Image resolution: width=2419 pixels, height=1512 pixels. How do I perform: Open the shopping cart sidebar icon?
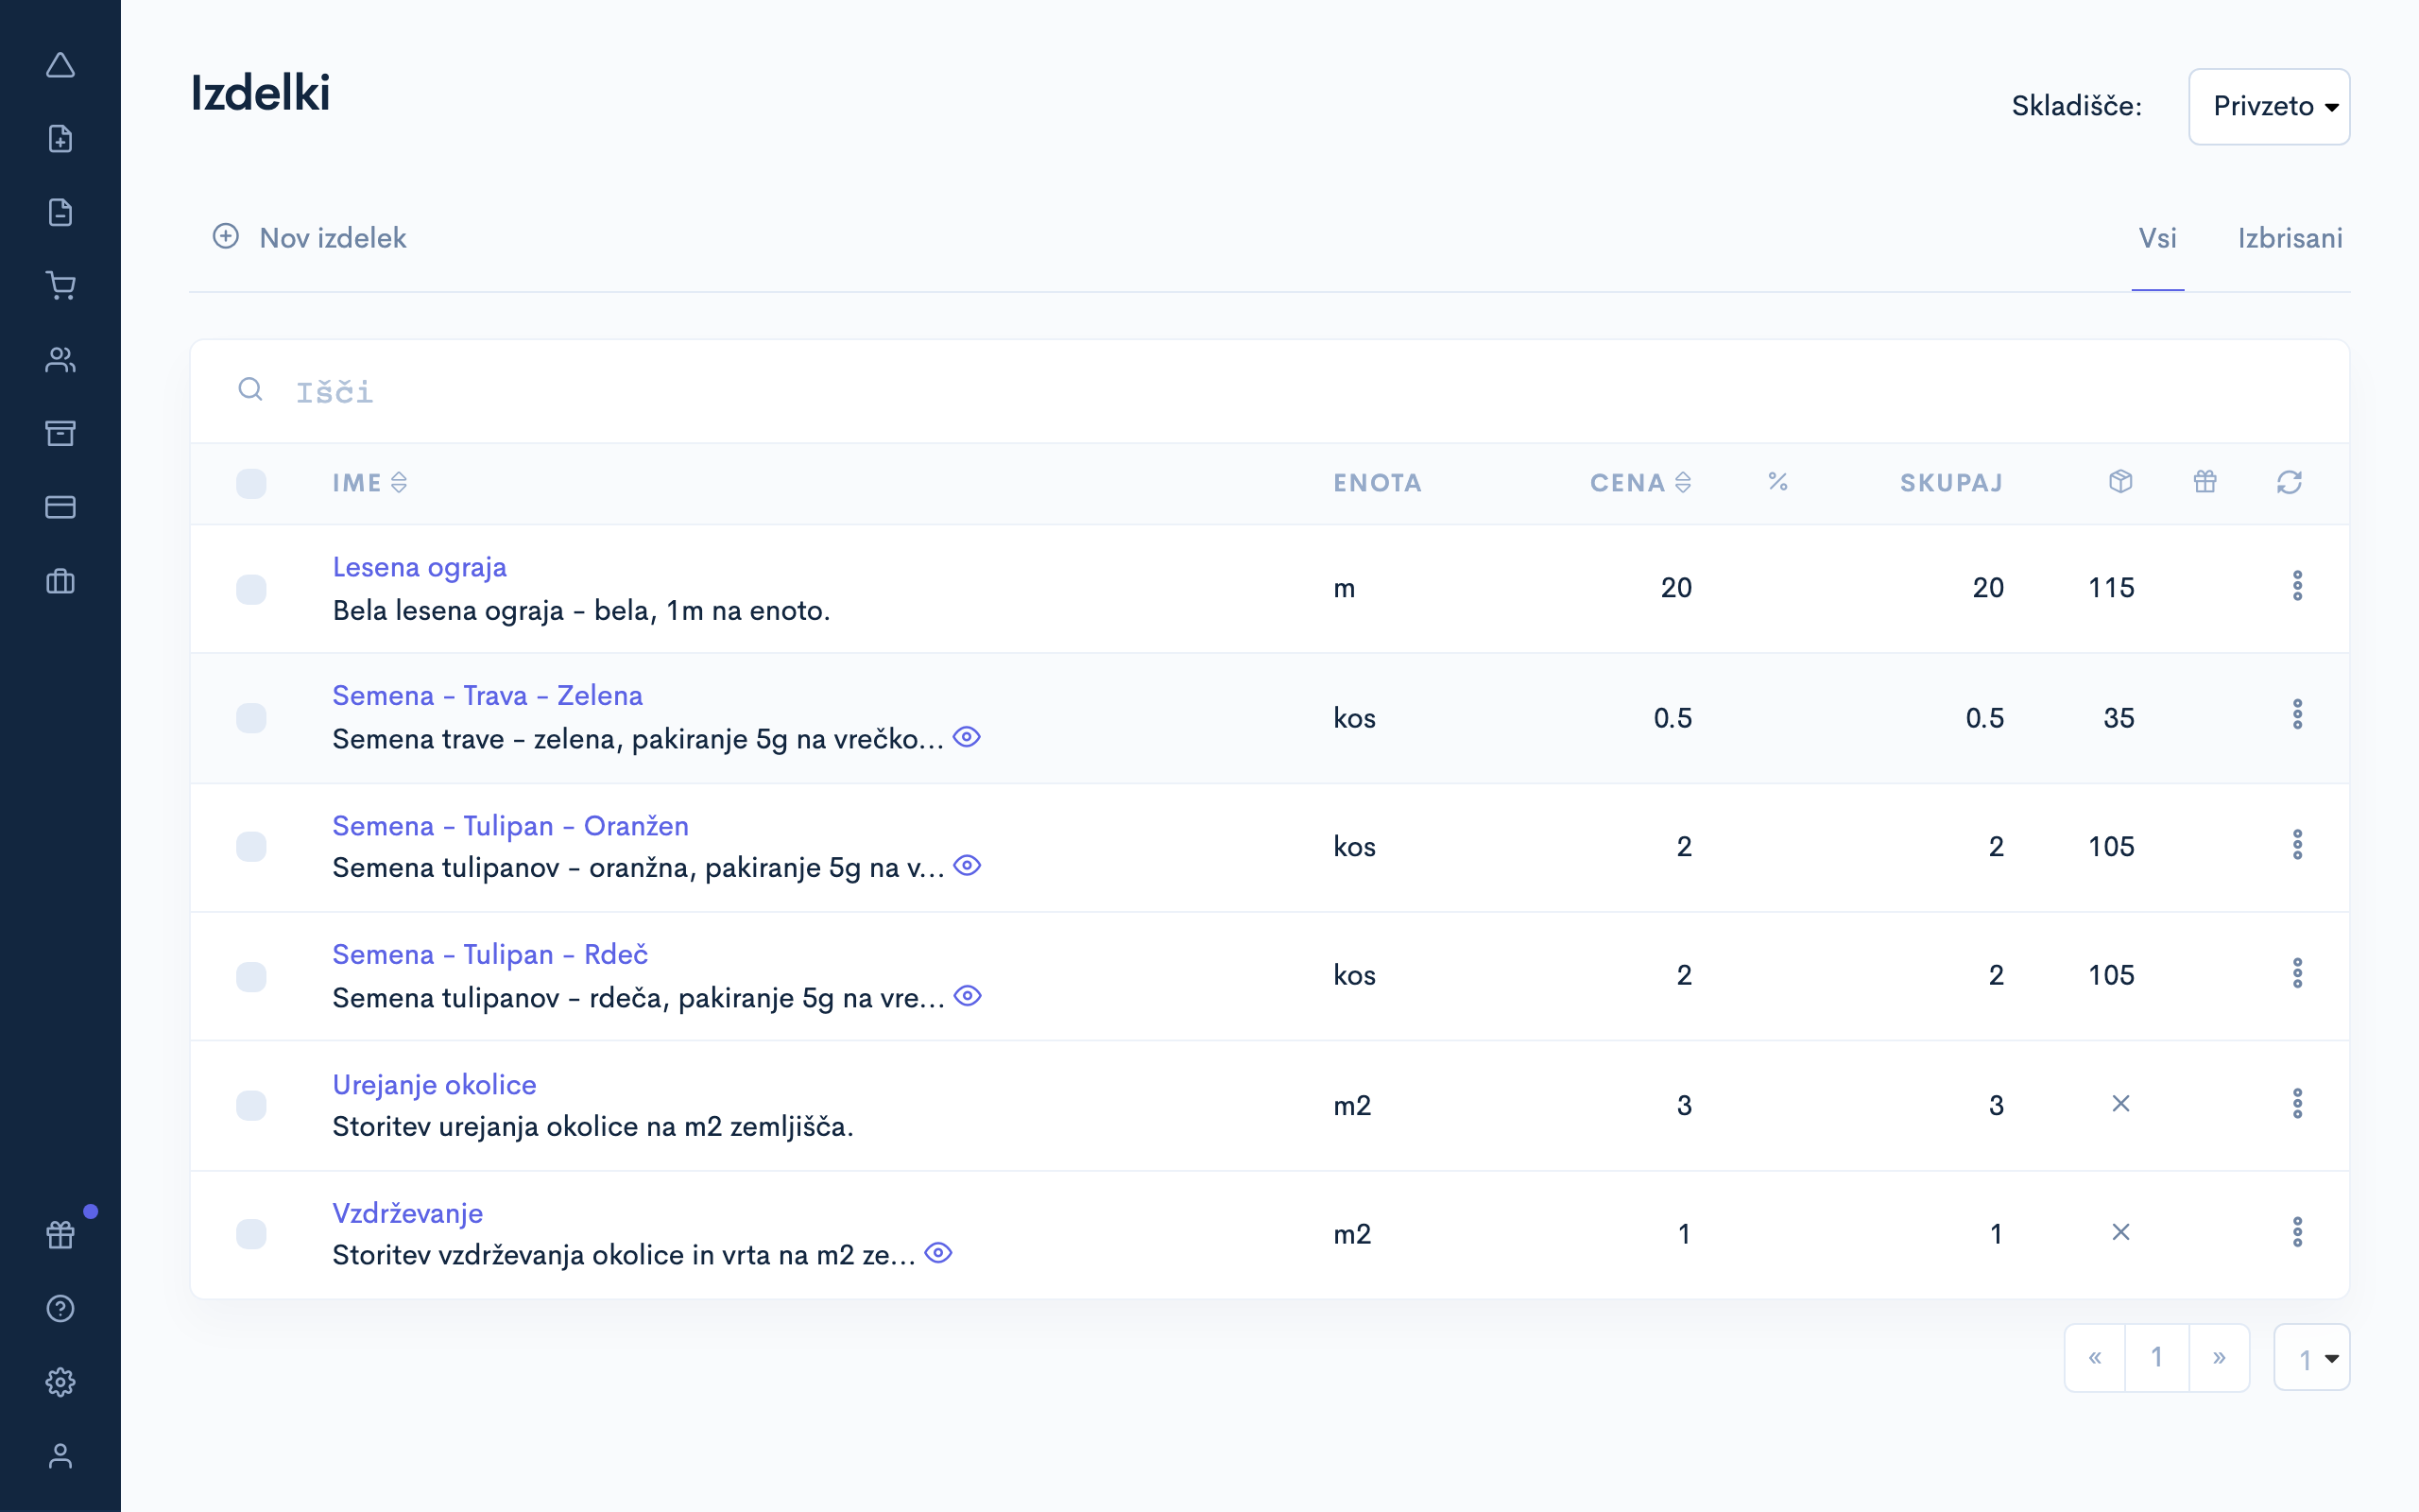click(x=60, y=286)
